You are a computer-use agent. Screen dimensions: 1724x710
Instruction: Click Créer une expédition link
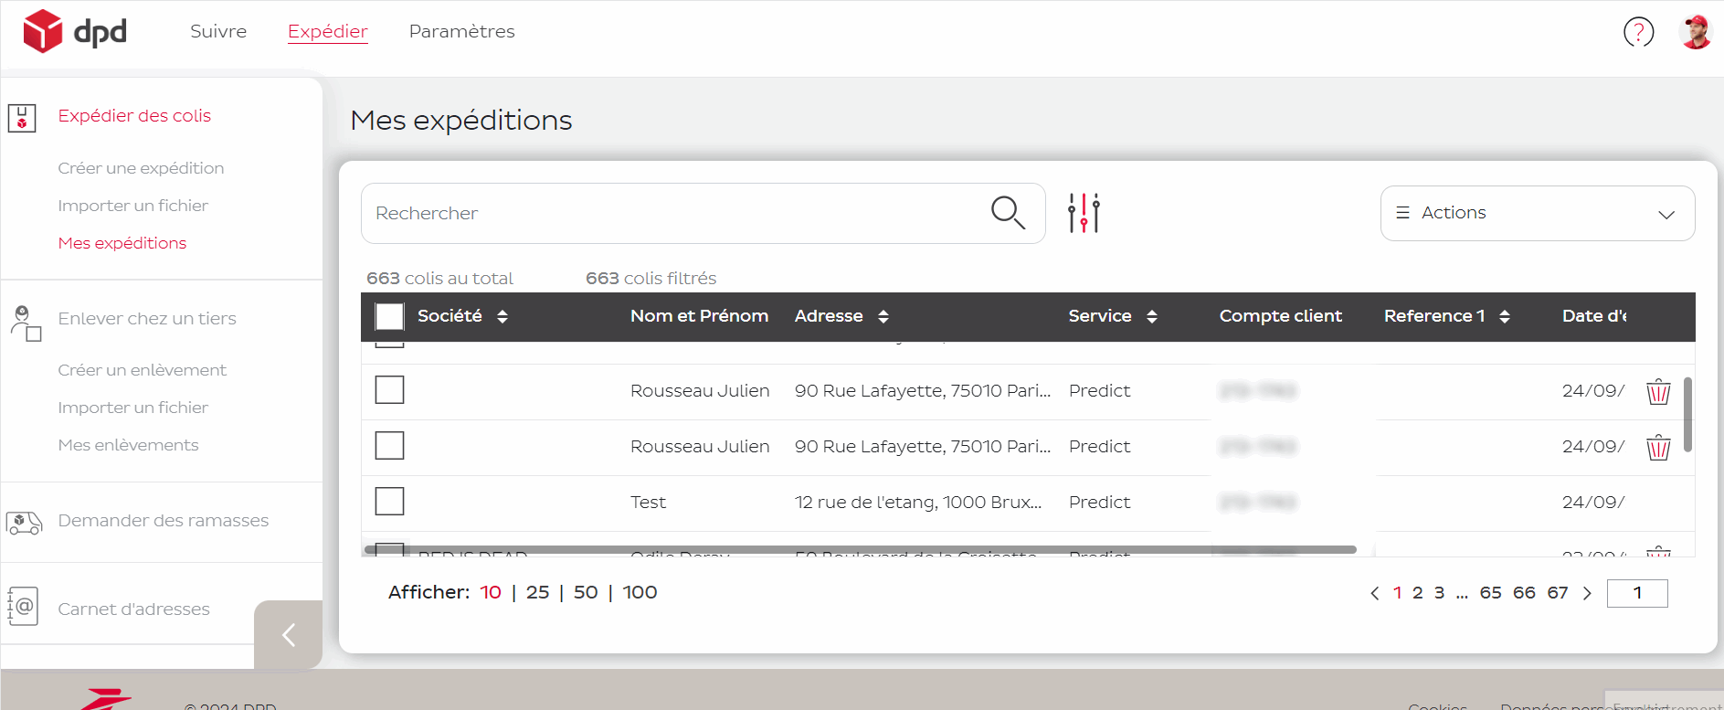(x=141, y=168)
